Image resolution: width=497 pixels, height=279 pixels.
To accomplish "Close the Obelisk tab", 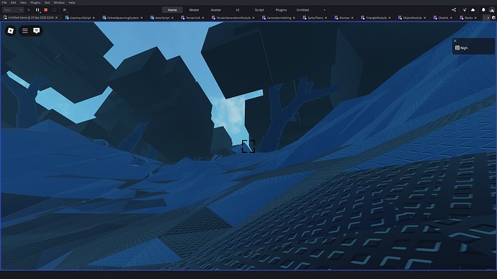I will pyautogui.click(x=452, y=18).
